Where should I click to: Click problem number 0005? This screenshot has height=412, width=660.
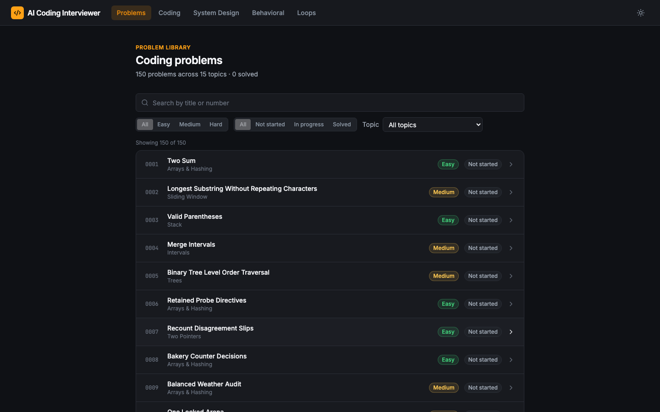pyautogui.click(x=152, y=276)
